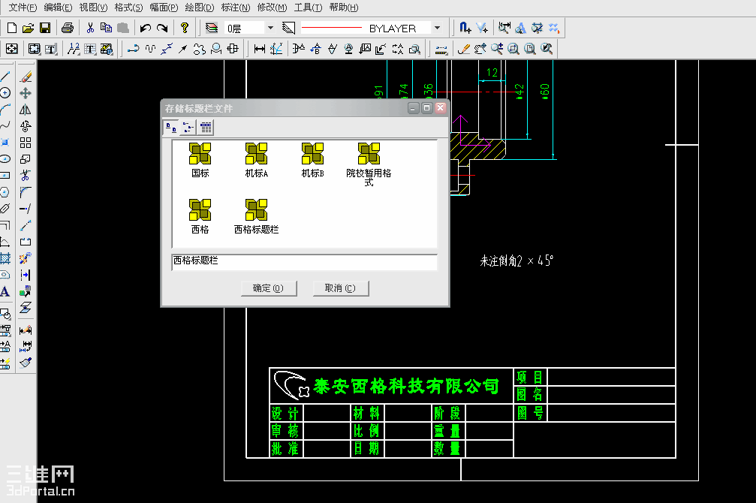756x503 pixels.
Task: Select the Circle drawing tool
Action: pyautogui.click(x=5, y=92)
